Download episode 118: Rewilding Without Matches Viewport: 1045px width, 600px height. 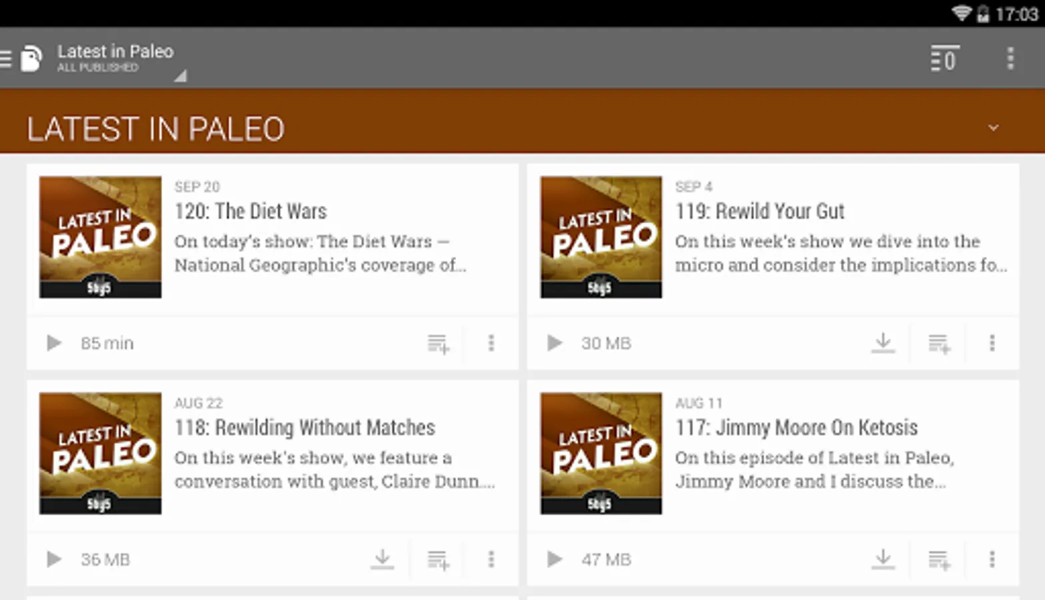(382, 559)
